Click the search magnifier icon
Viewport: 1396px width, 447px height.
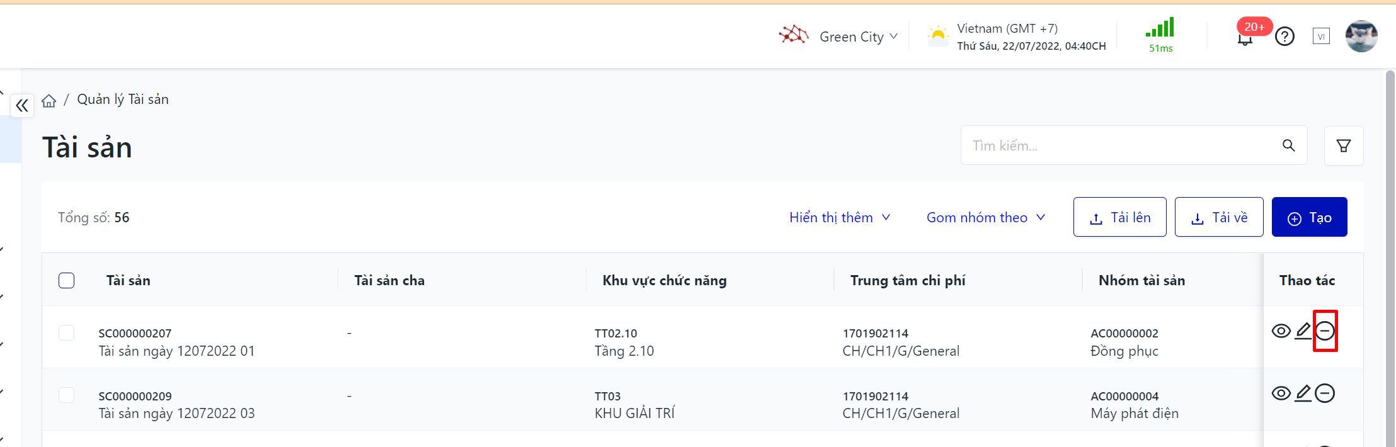[1289, 146]
